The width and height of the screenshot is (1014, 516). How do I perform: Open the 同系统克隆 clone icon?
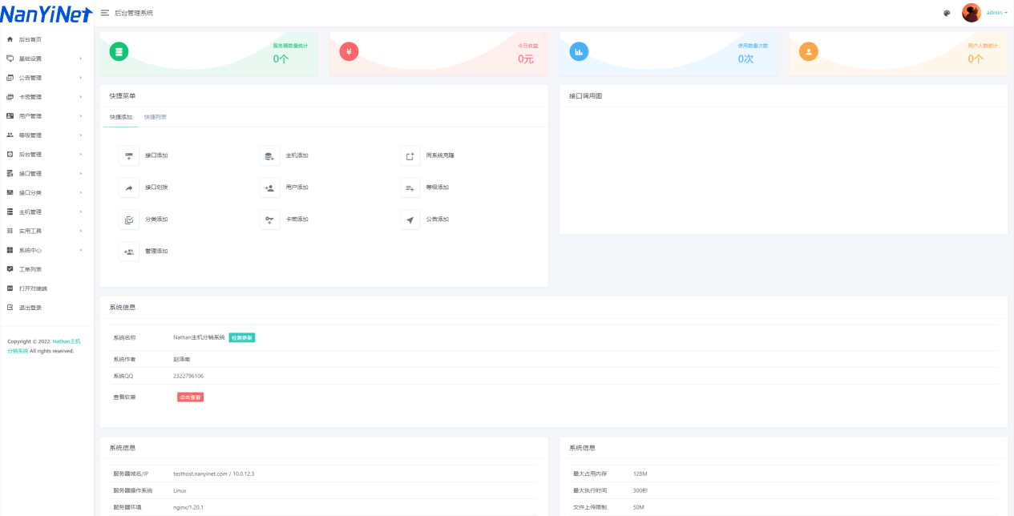[410, 155]
